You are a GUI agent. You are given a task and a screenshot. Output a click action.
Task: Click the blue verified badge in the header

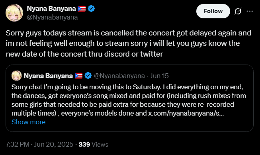tap(91, 8)
